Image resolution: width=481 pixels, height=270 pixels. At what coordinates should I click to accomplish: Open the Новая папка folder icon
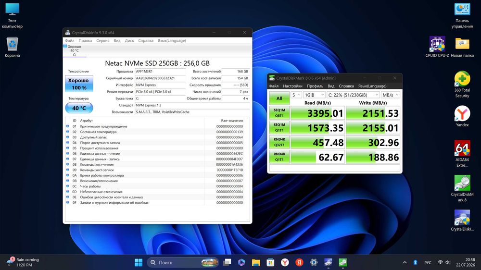pyautogui.click(x=462, y=47)
